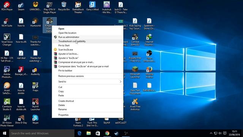The image size is (243, 137).
Task: Choose Pin to taskbar
Action: (x=88, y=70)
